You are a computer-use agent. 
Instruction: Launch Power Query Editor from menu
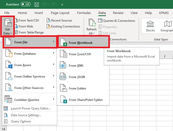tap(31, 108)
